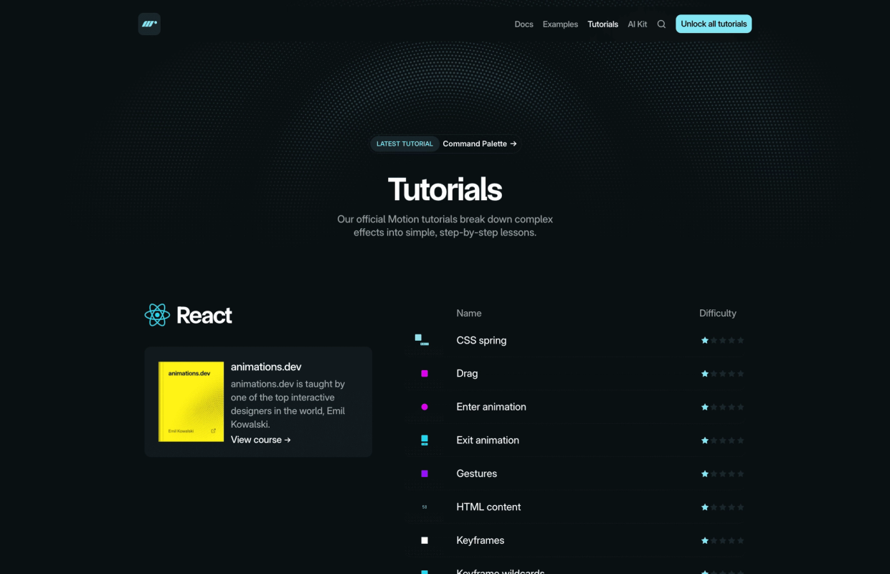Click the Drag difficulty star rating
Screen dimensions: 890x574
tap(722, 374)
